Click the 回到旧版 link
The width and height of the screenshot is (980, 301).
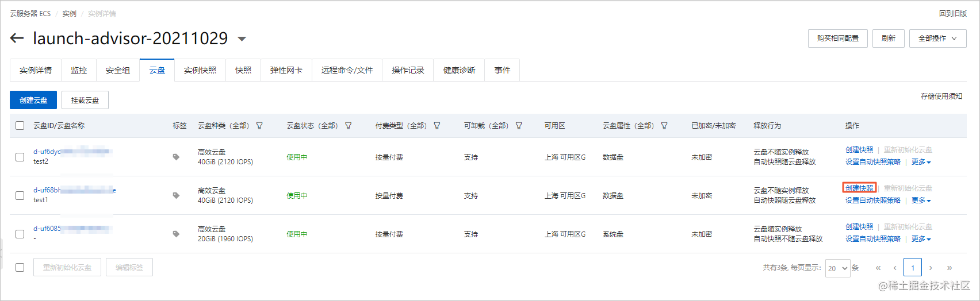click(953, 13)
